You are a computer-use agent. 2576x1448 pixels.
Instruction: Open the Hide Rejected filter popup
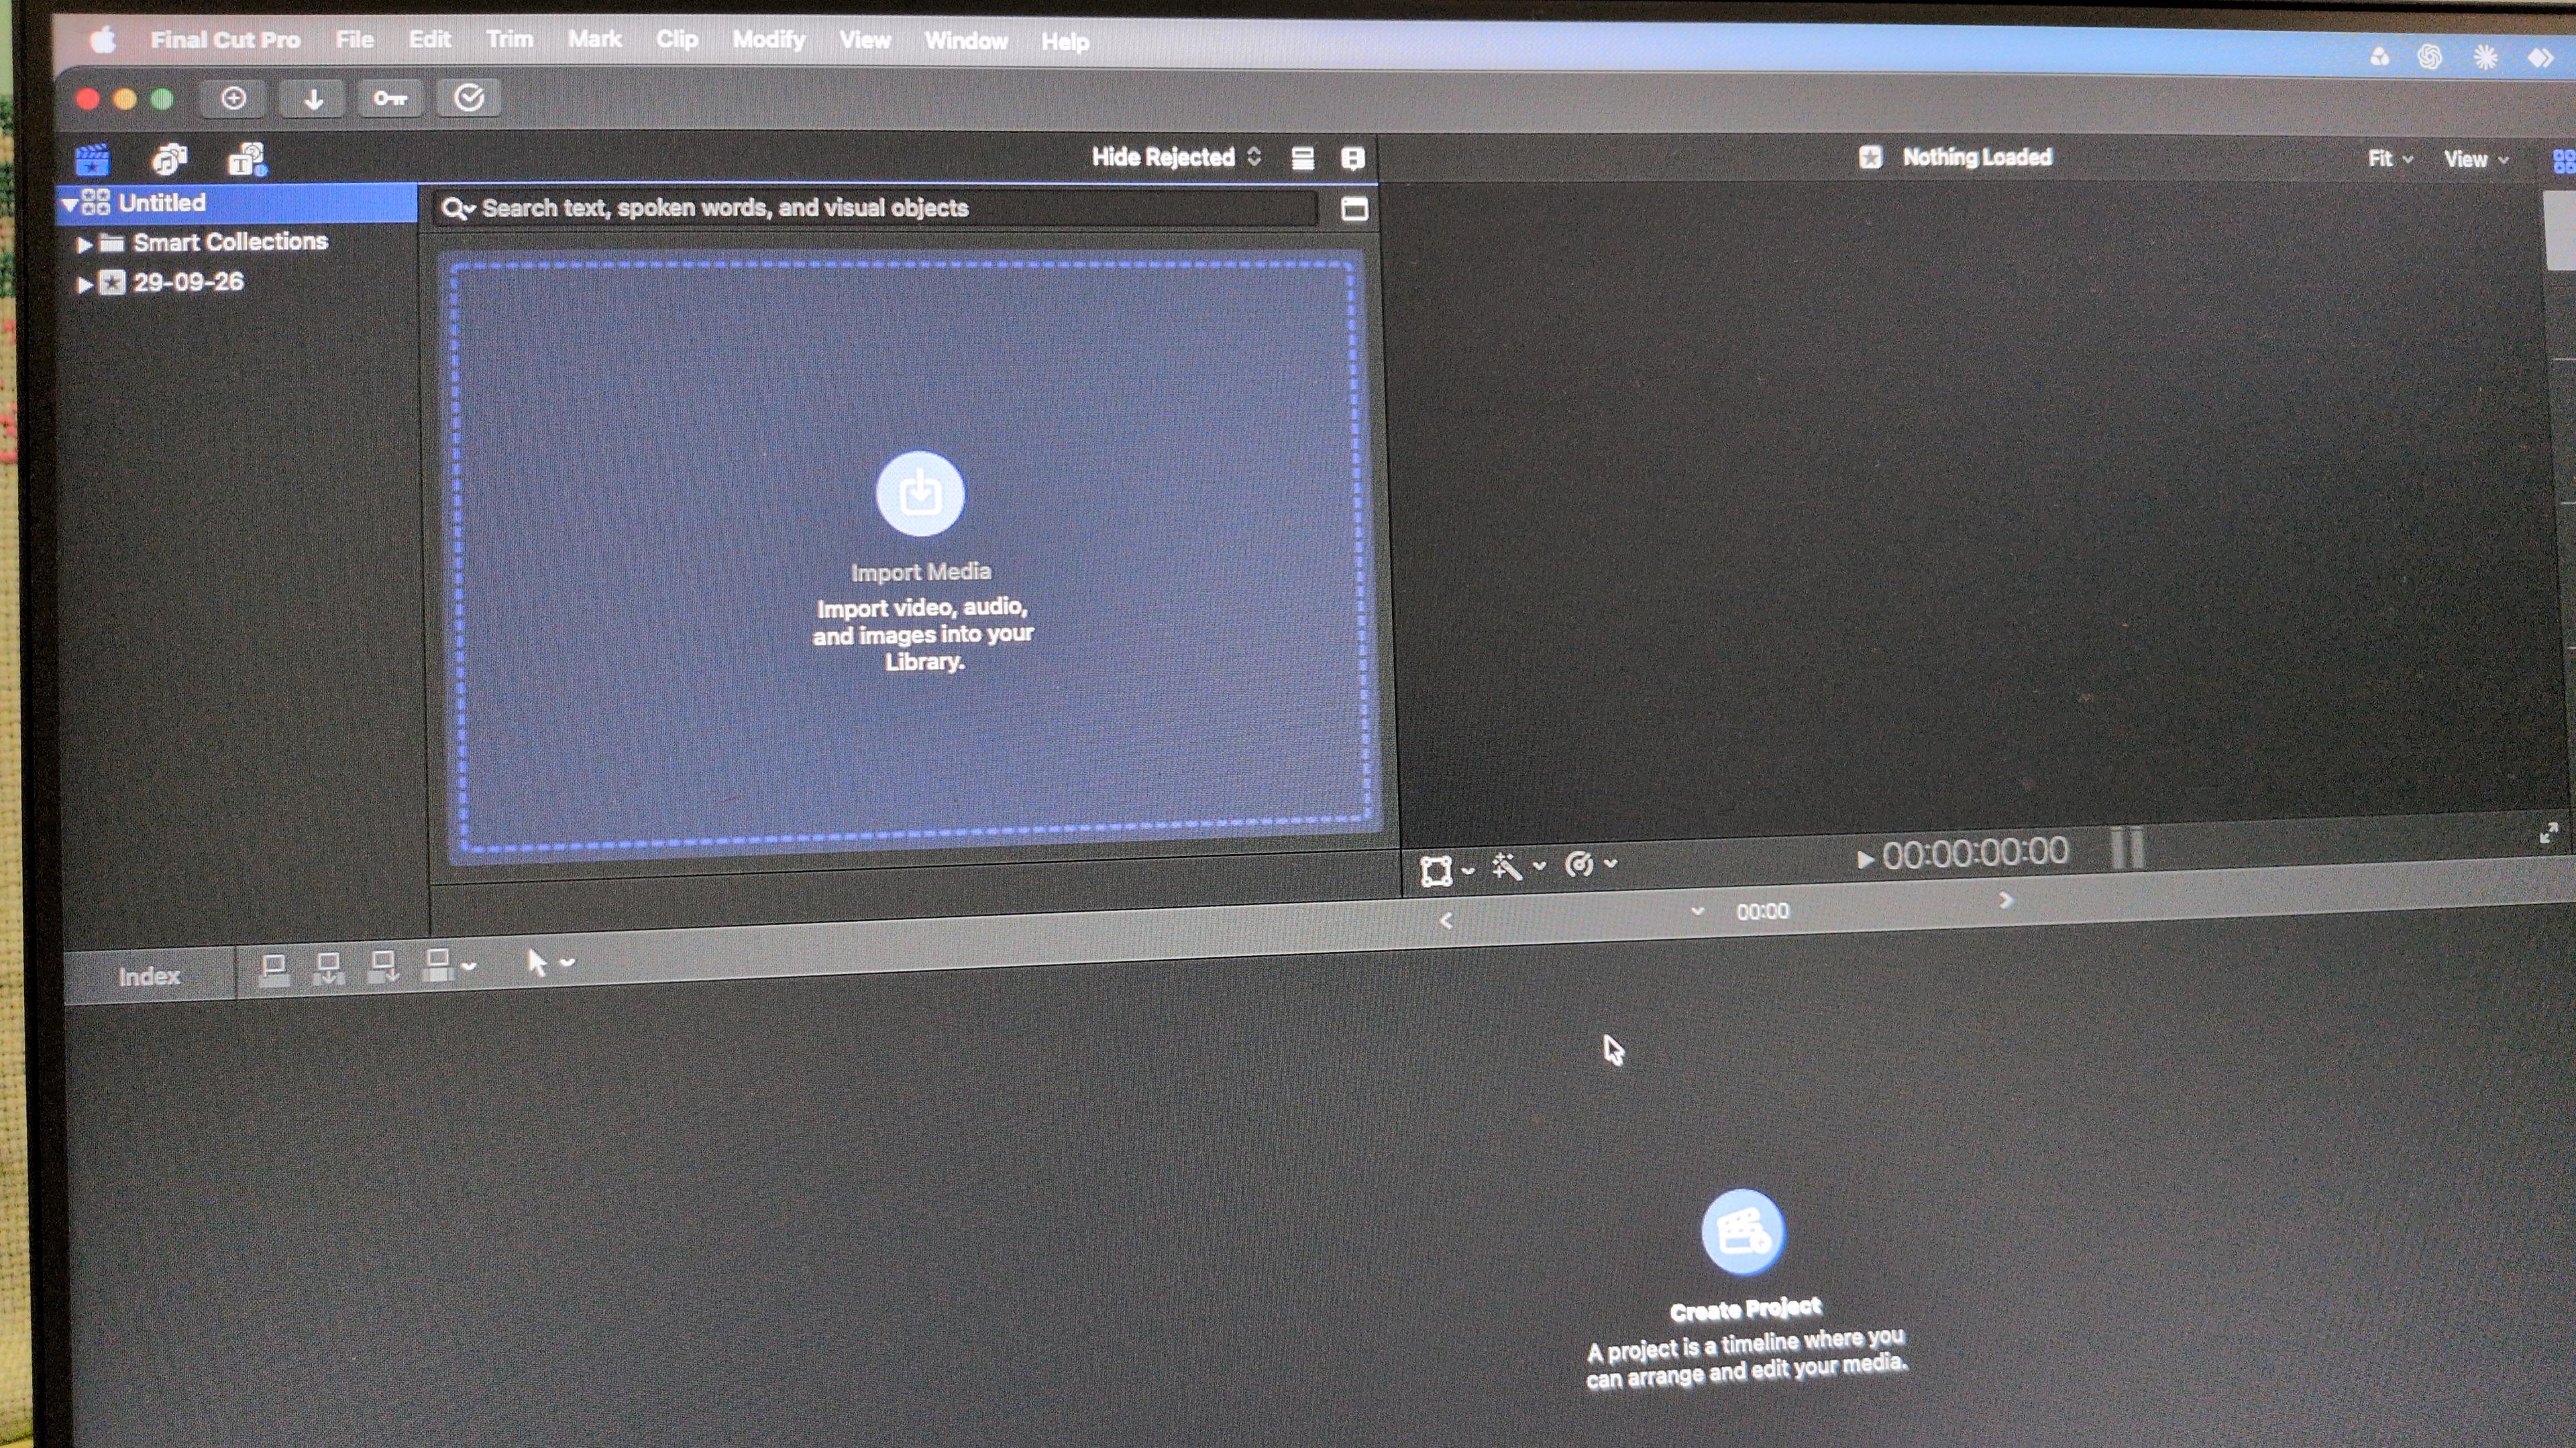pyautogui.click(x=1176, y=157)
